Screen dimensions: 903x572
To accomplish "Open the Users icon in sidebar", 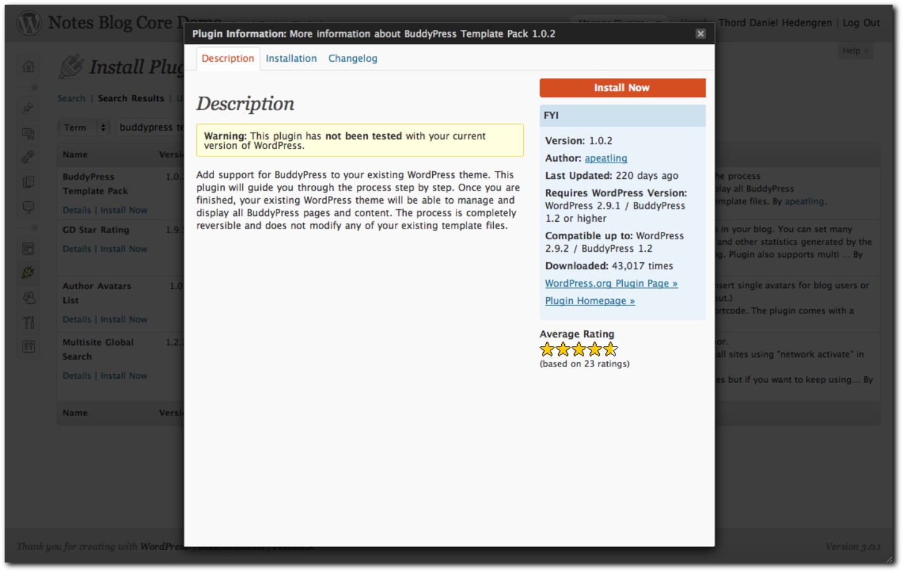I will pos(29,298).
